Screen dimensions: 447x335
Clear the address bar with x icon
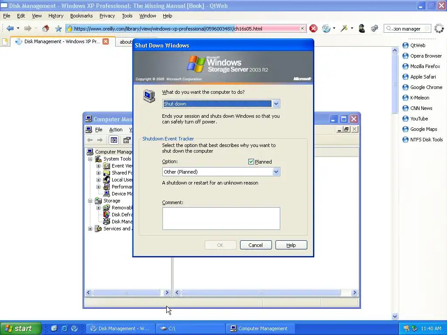[302, 28]
